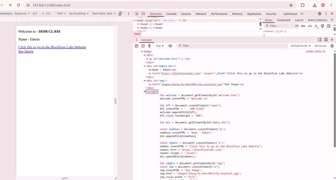The width and height of the screenshot is (336, 180).
Task: Toggle the computed styles sidebar icon
Action: click(328, 26)
